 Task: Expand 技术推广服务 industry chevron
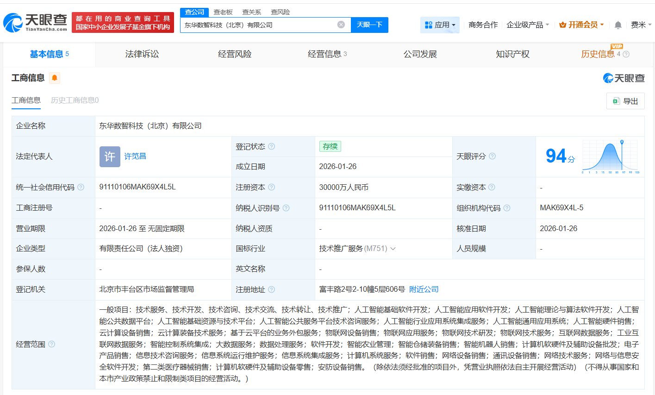pyautogui.click(x=393, y=249)
